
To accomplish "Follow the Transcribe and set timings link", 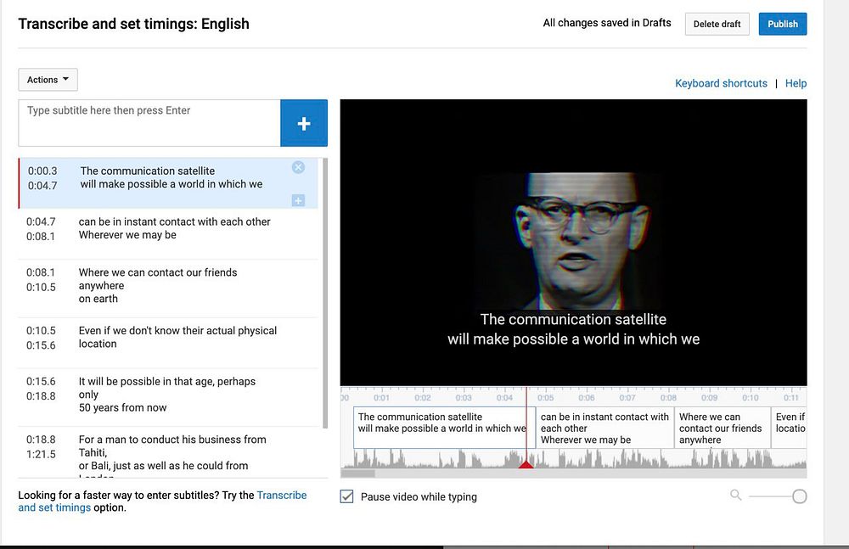I will pos(162,501).
